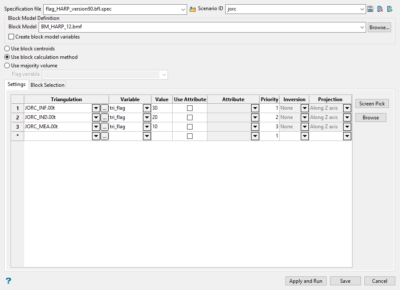Screen dimensions: 400x290
Task: Expand the Block Model file dropdown
Action: pos(362,27)
